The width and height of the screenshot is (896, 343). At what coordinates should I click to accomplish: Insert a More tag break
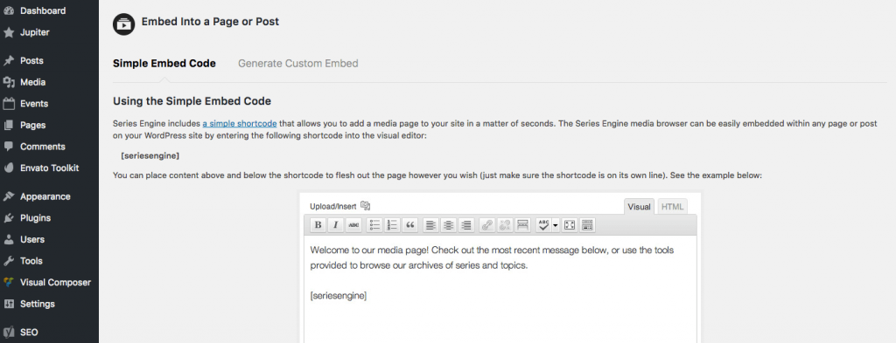point(522,226)
